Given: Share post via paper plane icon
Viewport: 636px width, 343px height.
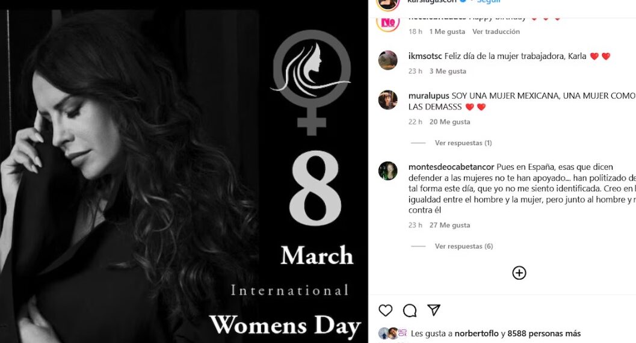Looking at the screenshot, I should point(434,310).
